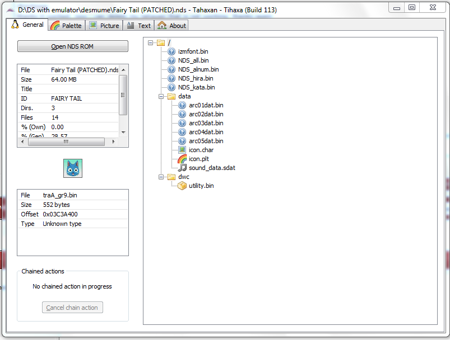Click the ROM info horizontal scrollbar thumb
This screenshot has height=340, width=450.
[x=66, y=141]
